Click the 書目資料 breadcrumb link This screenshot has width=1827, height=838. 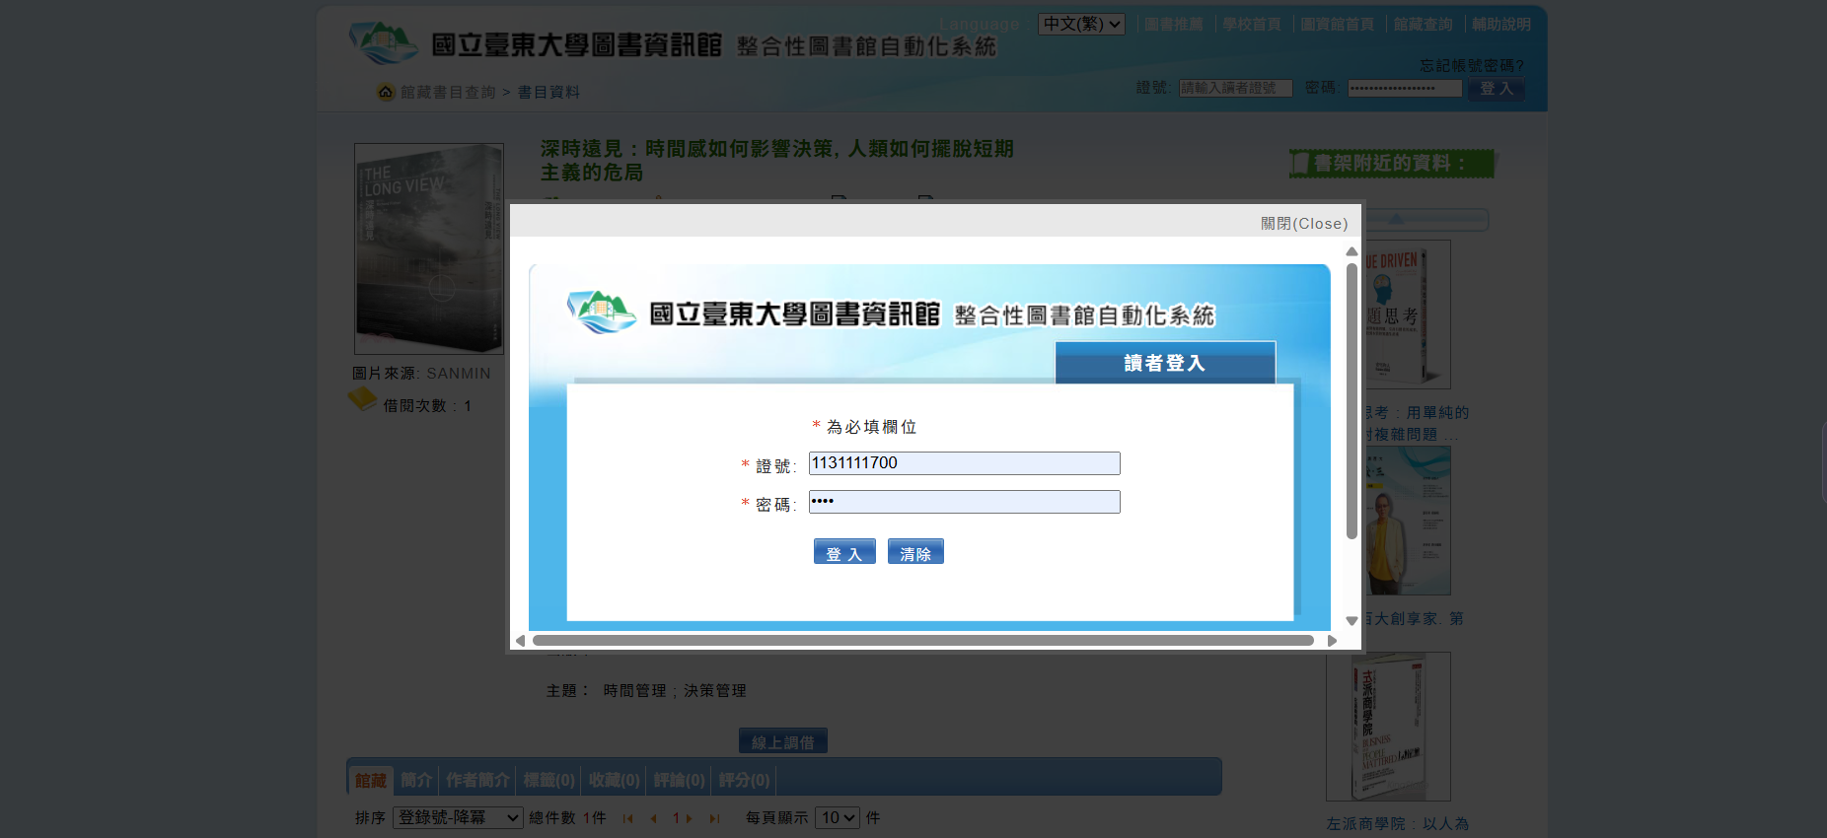point(548,92)
